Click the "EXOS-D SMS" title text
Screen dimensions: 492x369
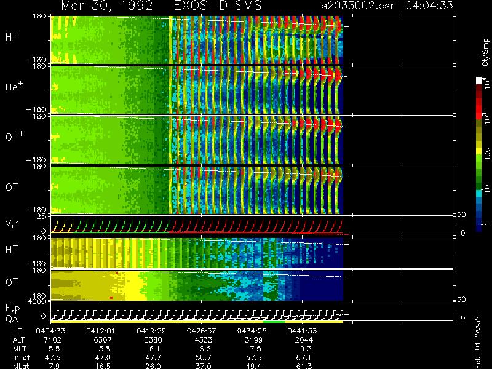[217, 6]
